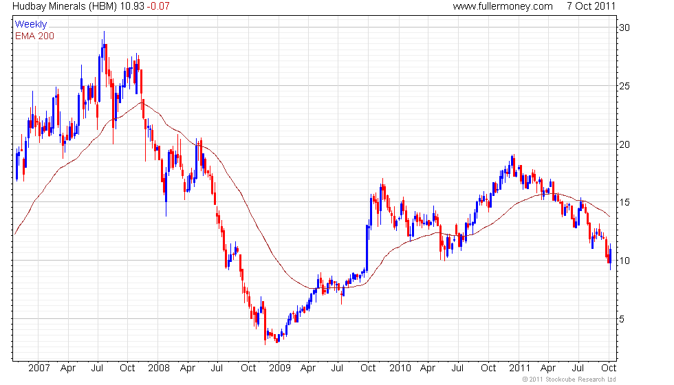The width and height of the screenshot is (674, 385).
Task: Click the 5 price axis label
Action: [x=622, y=319]
